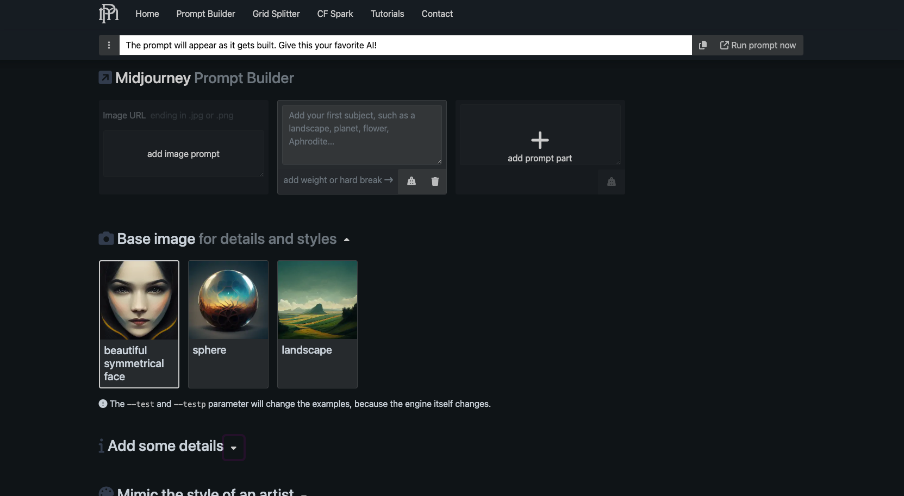Expand the Add some details section
The height and width of the screenshot is (496, 904).
pyautogui.click(x=234, y=448)
